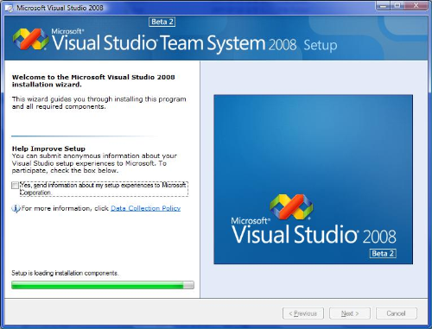Image resolution: width=432 pixels, height=329 pixels.
Task: Minimize the setup window
Action: [x=383, y=6]
